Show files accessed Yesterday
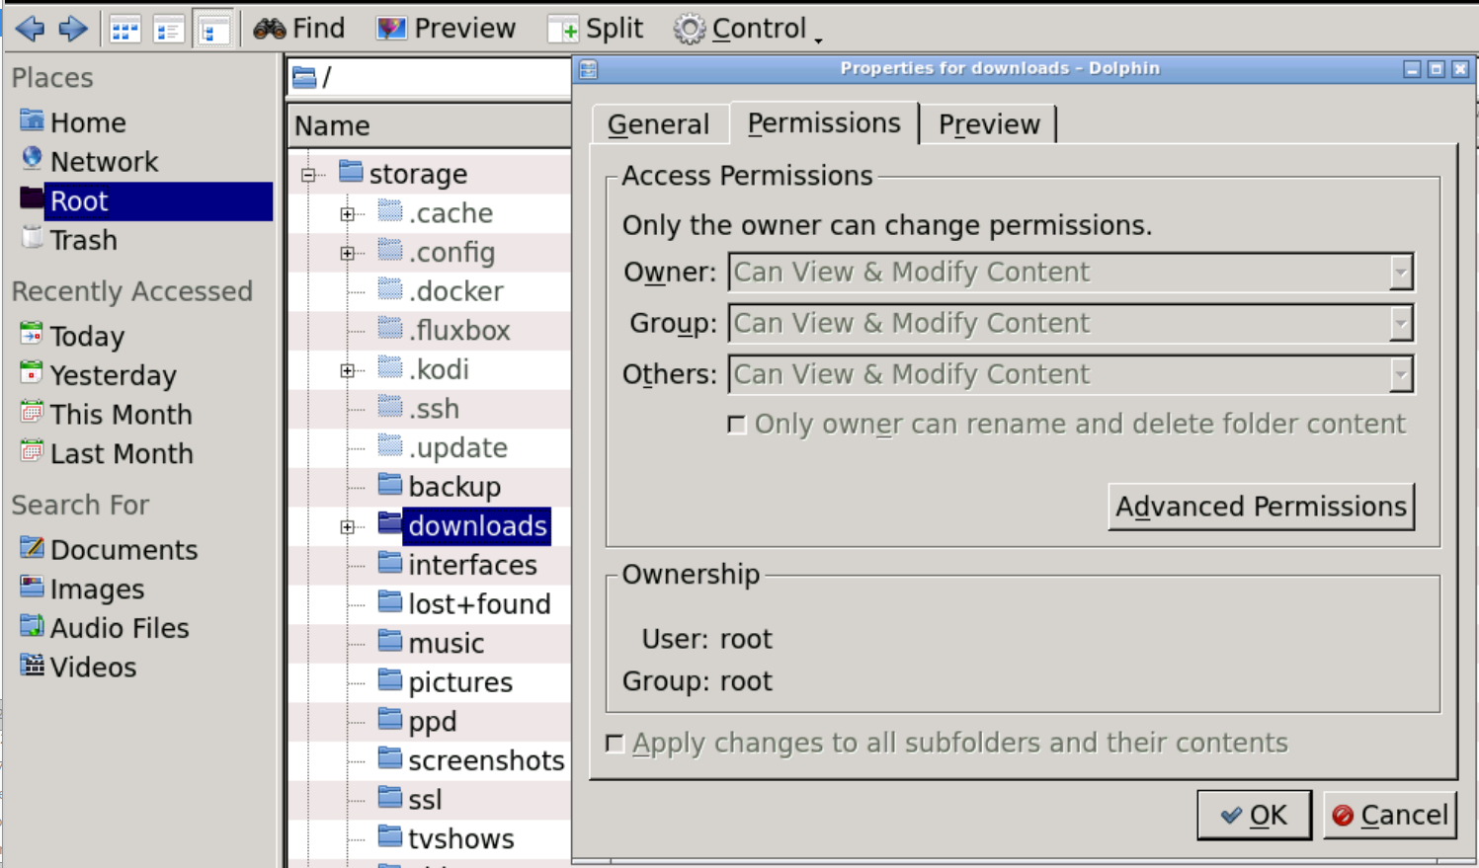The width and height of the screenshot is (1479, 868). [98, 375]
